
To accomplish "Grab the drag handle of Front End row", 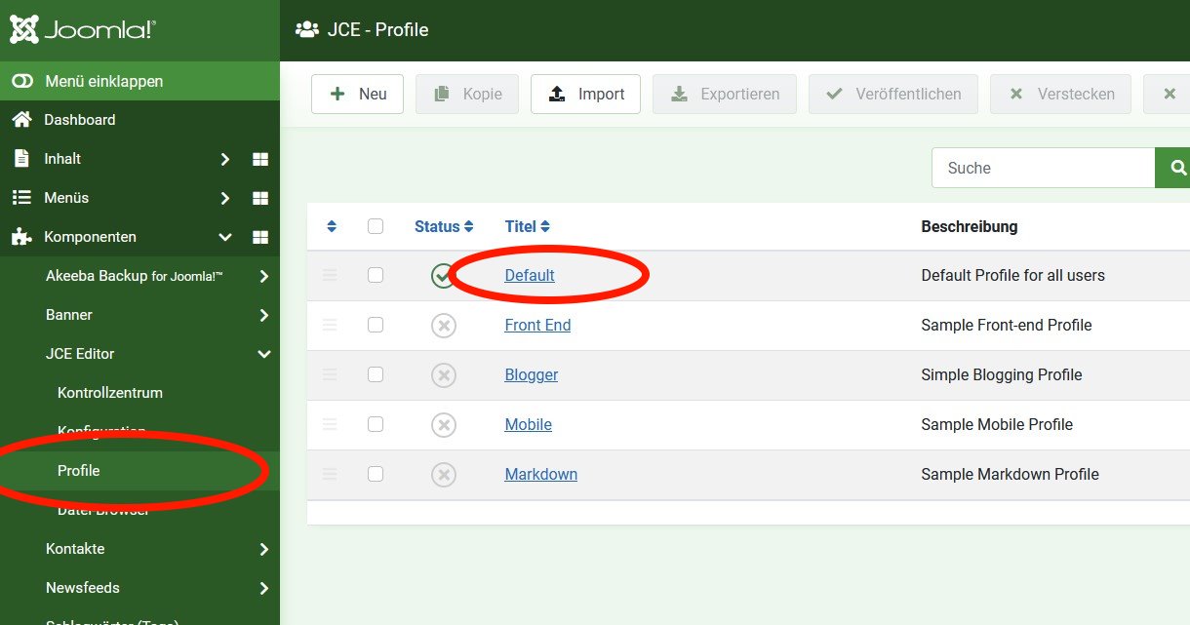I will click(x=330, y=325).
